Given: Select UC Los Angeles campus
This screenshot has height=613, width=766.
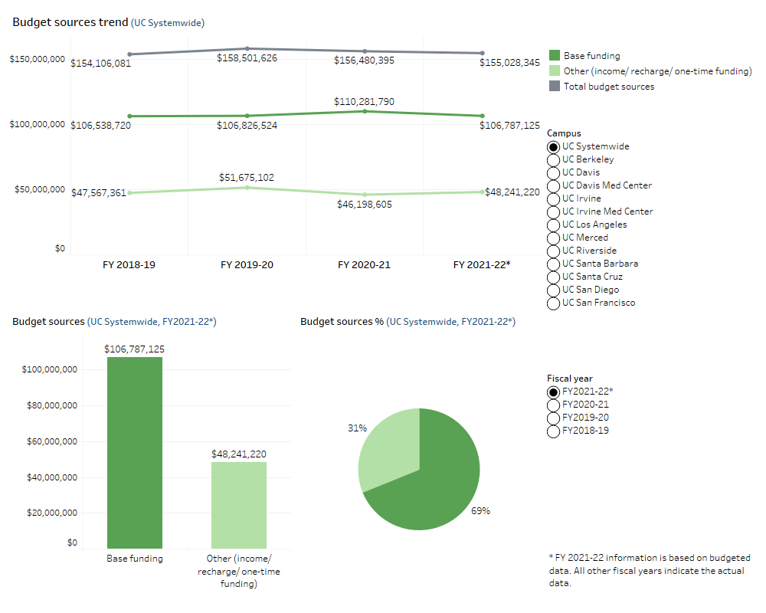Looking at the screenshot, I should coord(553,225).
